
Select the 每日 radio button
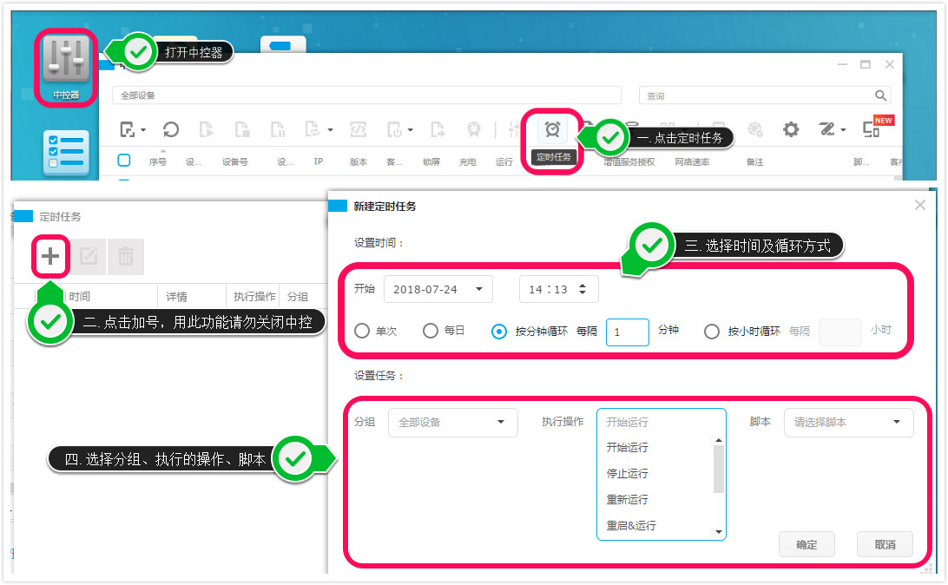click(431, 331)
